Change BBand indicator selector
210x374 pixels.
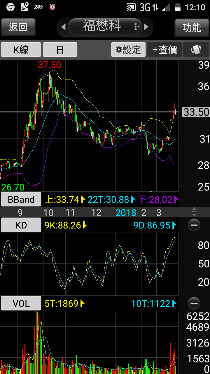[21, 200]
